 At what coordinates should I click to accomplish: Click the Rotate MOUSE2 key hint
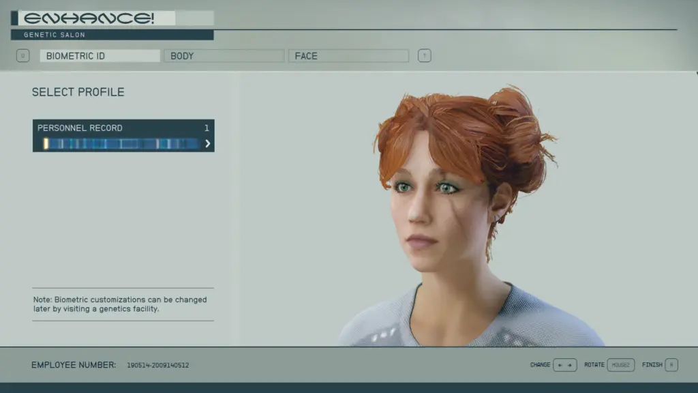620,365
